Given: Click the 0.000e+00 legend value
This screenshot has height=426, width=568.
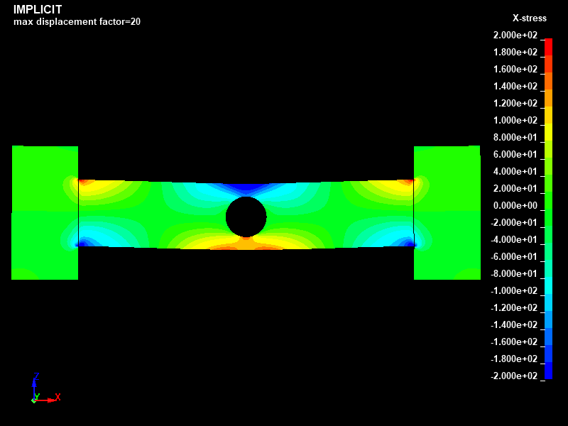Looking at the screenshot, I should pyautogui.click(x=515, y=206).
